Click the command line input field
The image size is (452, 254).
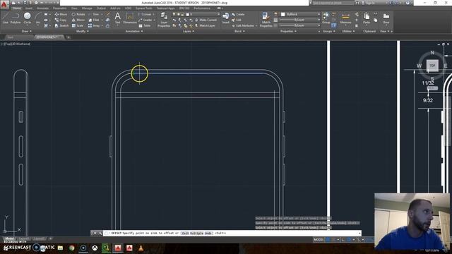pos(232,233)
